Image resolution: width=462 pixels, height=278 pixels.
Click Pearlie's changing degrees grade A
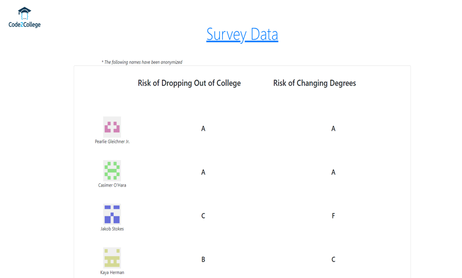[333, 129]
